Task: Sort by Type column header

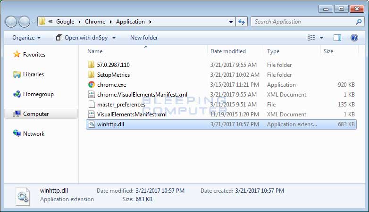Action: (x=273, y=51)
